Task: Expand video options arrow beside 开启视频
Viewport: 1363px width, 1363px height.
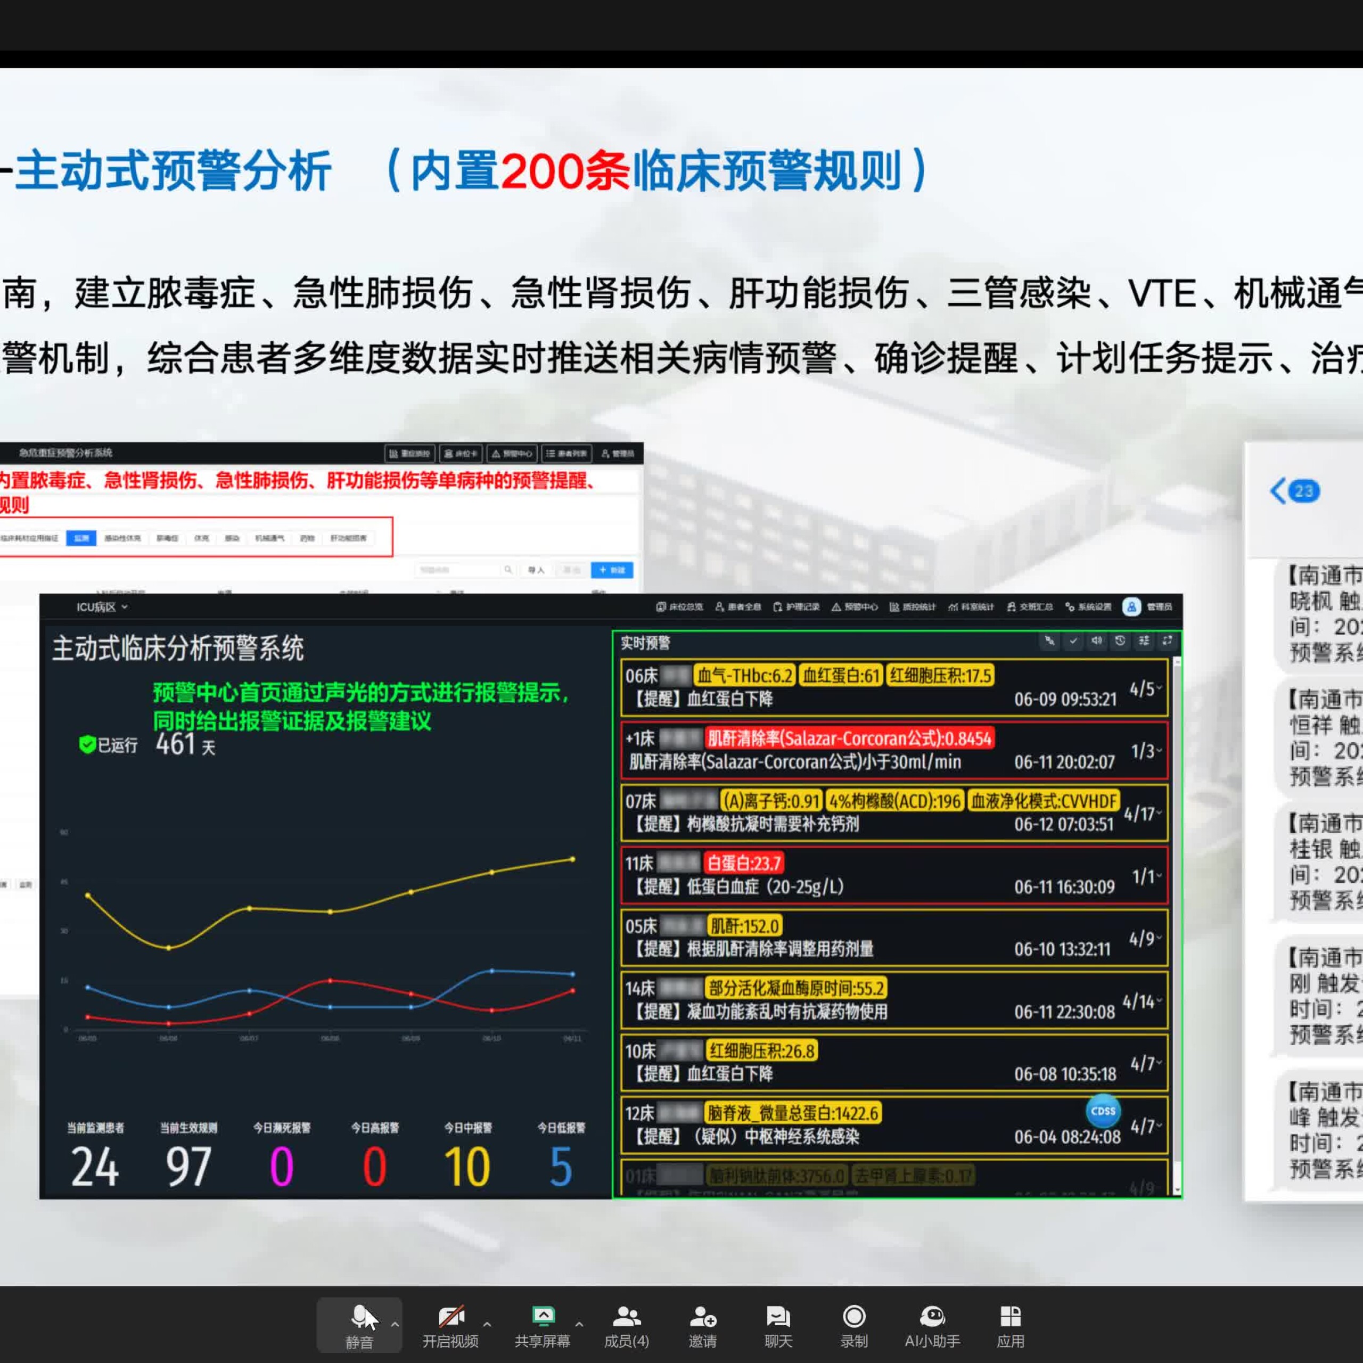Action: click(x=487, y=1324)
